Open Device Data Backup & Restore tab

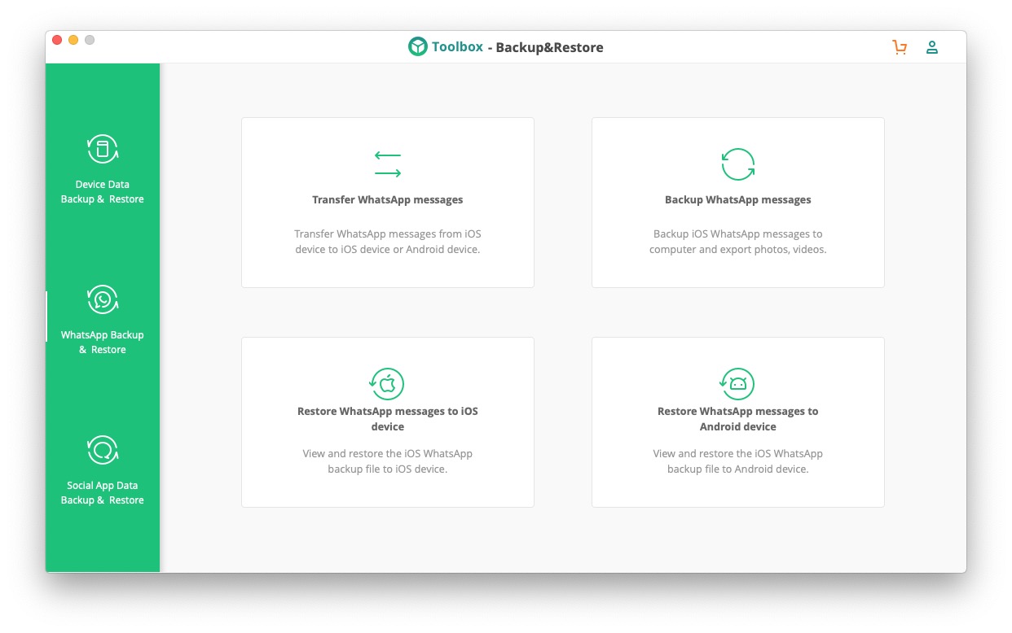(103, 169)
